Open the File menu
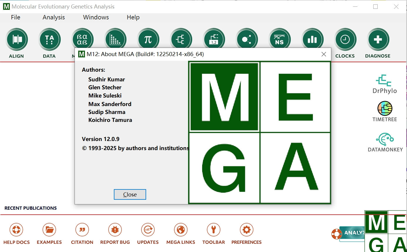 click(16, 17)
